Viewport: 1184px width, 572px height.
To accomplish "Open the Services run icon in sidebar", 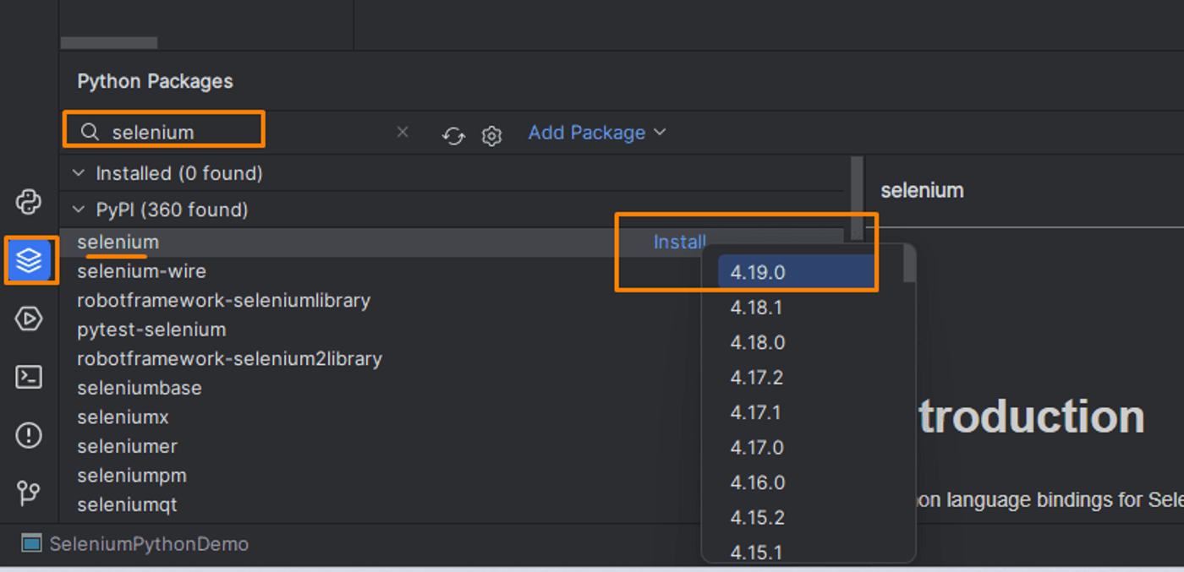I will click(x=29, y=319).
